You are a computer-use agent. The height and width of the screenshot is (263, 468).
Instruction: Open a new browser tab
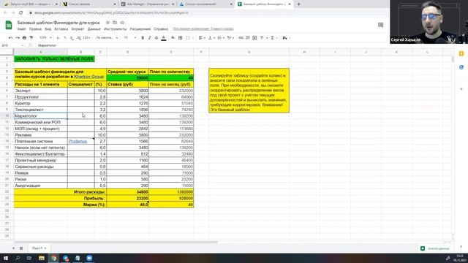coord(298,4)
